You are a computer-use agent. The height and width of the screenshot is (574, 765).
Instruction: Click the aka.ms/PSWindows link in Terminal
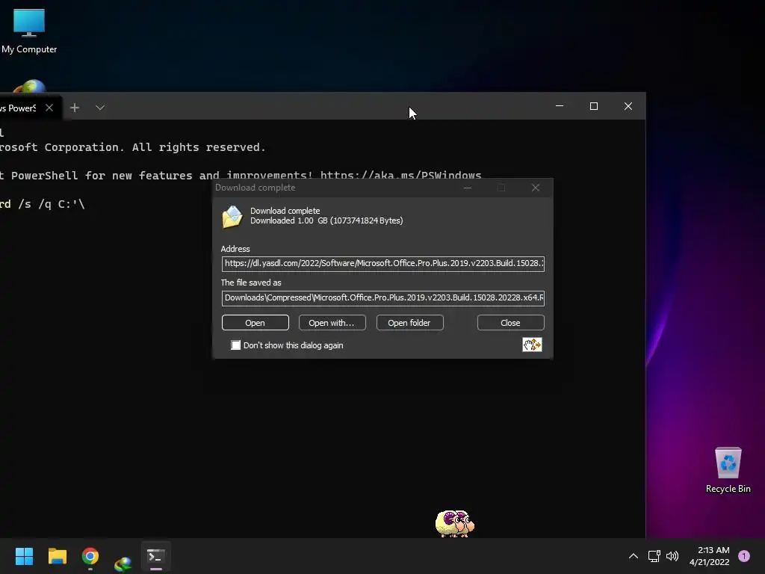400,175
